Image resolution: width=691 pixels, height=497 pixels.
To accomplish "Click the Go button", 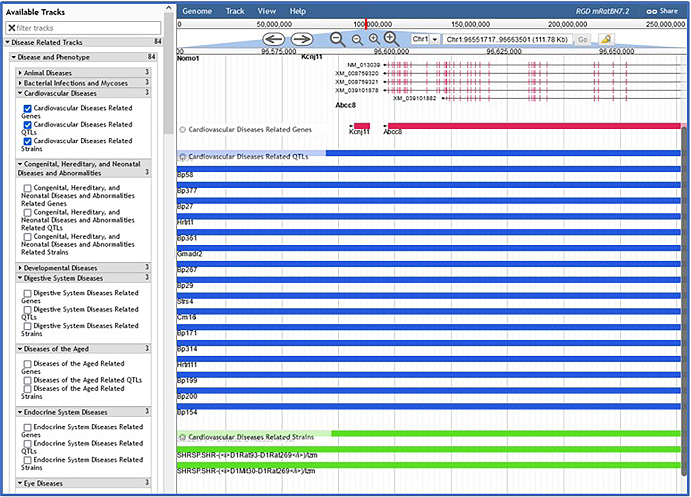I will [x=582, y=40].
